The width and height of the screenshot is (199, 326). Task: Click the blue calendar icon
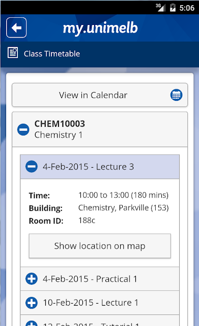177,95
